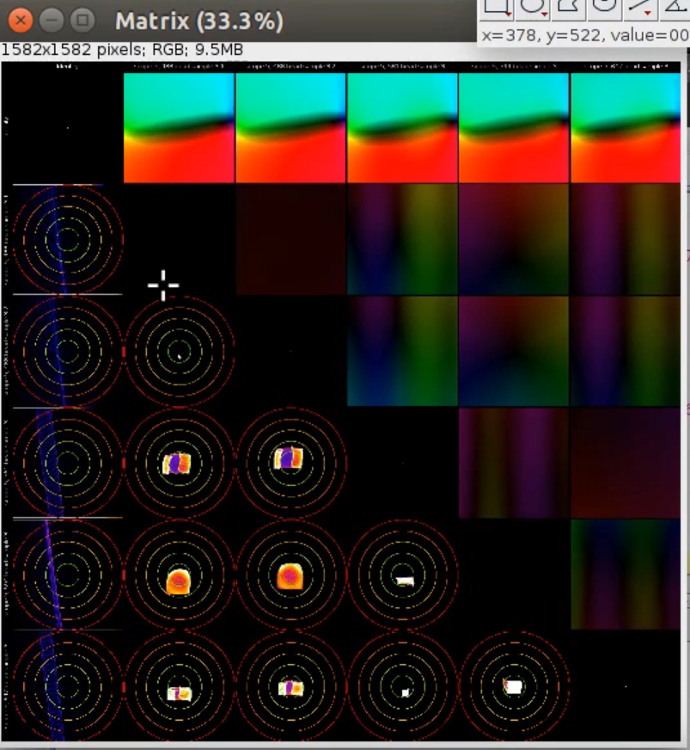The height and width of the screenshot is (750, 690).
Task: Minimize the Matrix image window
Action: pyautogui.click(x=52, y=20)
